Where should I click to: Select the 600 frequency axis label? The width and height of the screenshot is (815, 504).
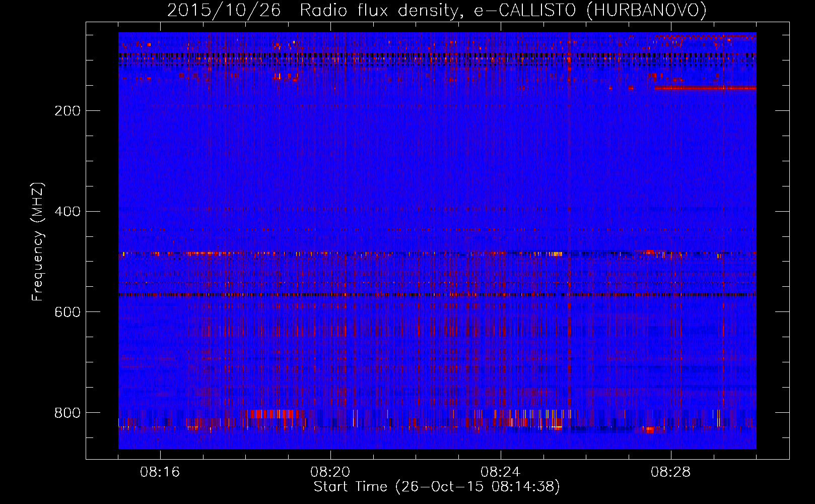[x=67, y=312]
